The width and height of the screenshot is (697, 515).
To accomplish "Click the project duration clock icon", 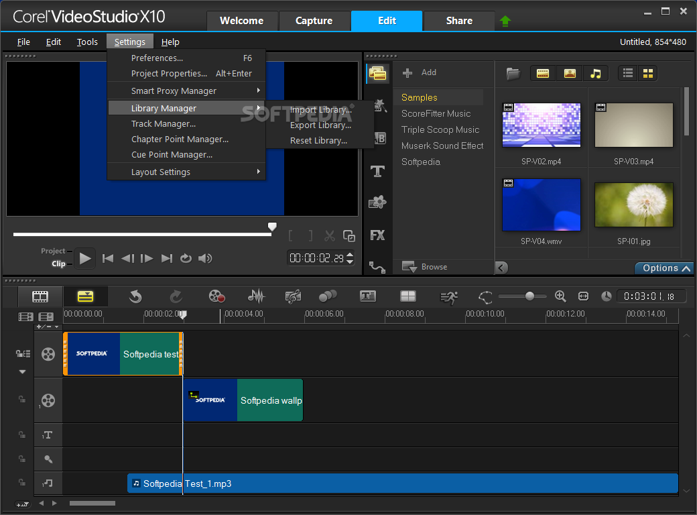I will 607,296.
